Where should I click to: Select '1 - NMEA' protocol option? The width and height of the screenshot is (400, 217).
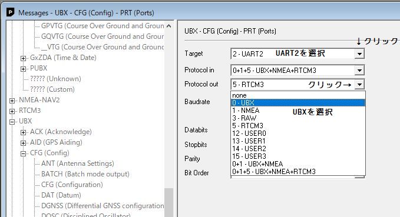[x=298, y=111]
